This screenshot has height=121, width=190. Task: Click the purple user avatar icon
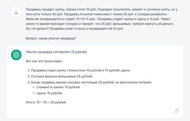click(16, 12)
